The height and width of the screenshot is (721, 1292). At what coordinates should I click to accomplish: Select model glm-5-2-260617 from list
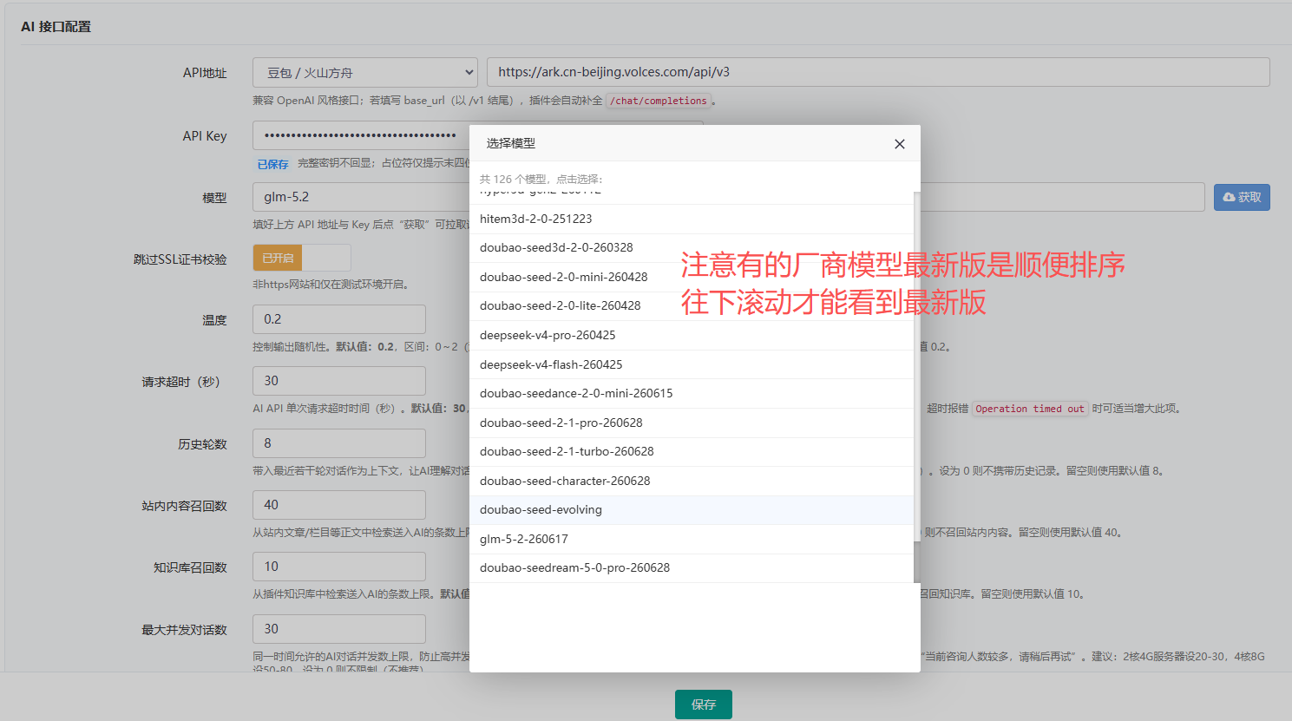coord(692,539)
